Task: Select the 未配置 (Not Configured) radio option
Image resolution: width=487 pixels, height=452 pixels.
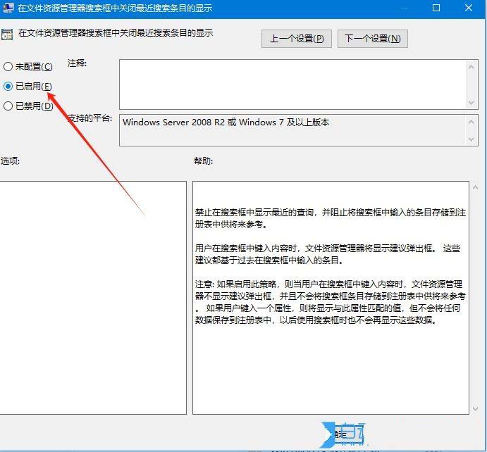Action: [8, 67]
